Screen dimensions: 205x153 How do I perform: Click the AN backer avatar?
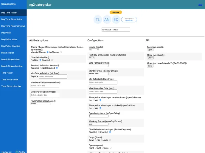point(107,19)
